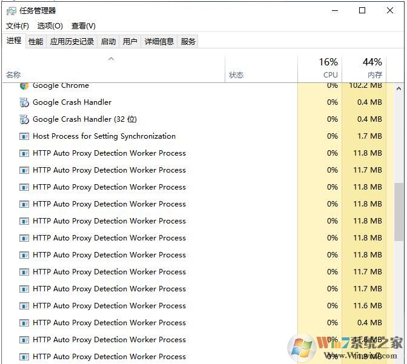Open the 选项(O) menu
Screen dimensions: 407x364
click(x=50, y=26)
